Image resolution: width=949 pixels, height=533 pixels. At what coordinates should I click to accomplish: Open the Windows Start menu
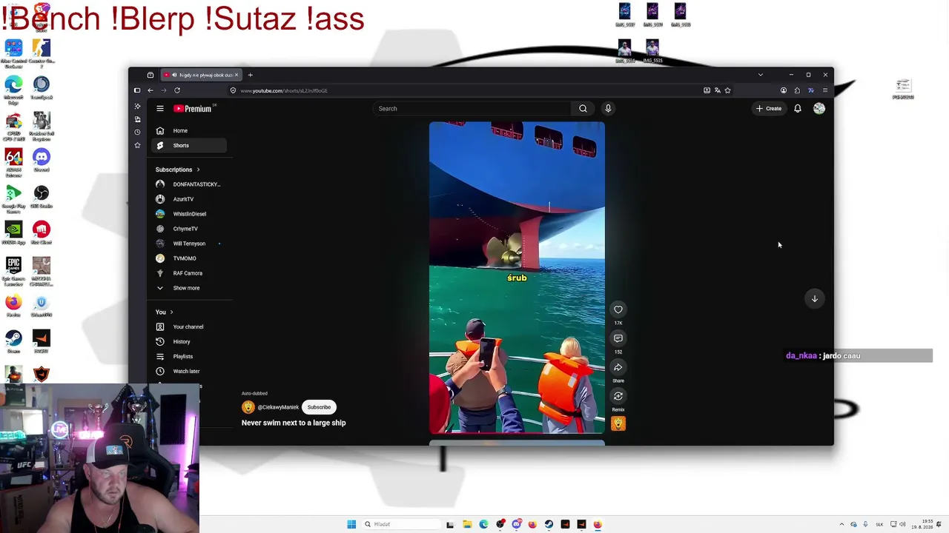coord(351,524)
